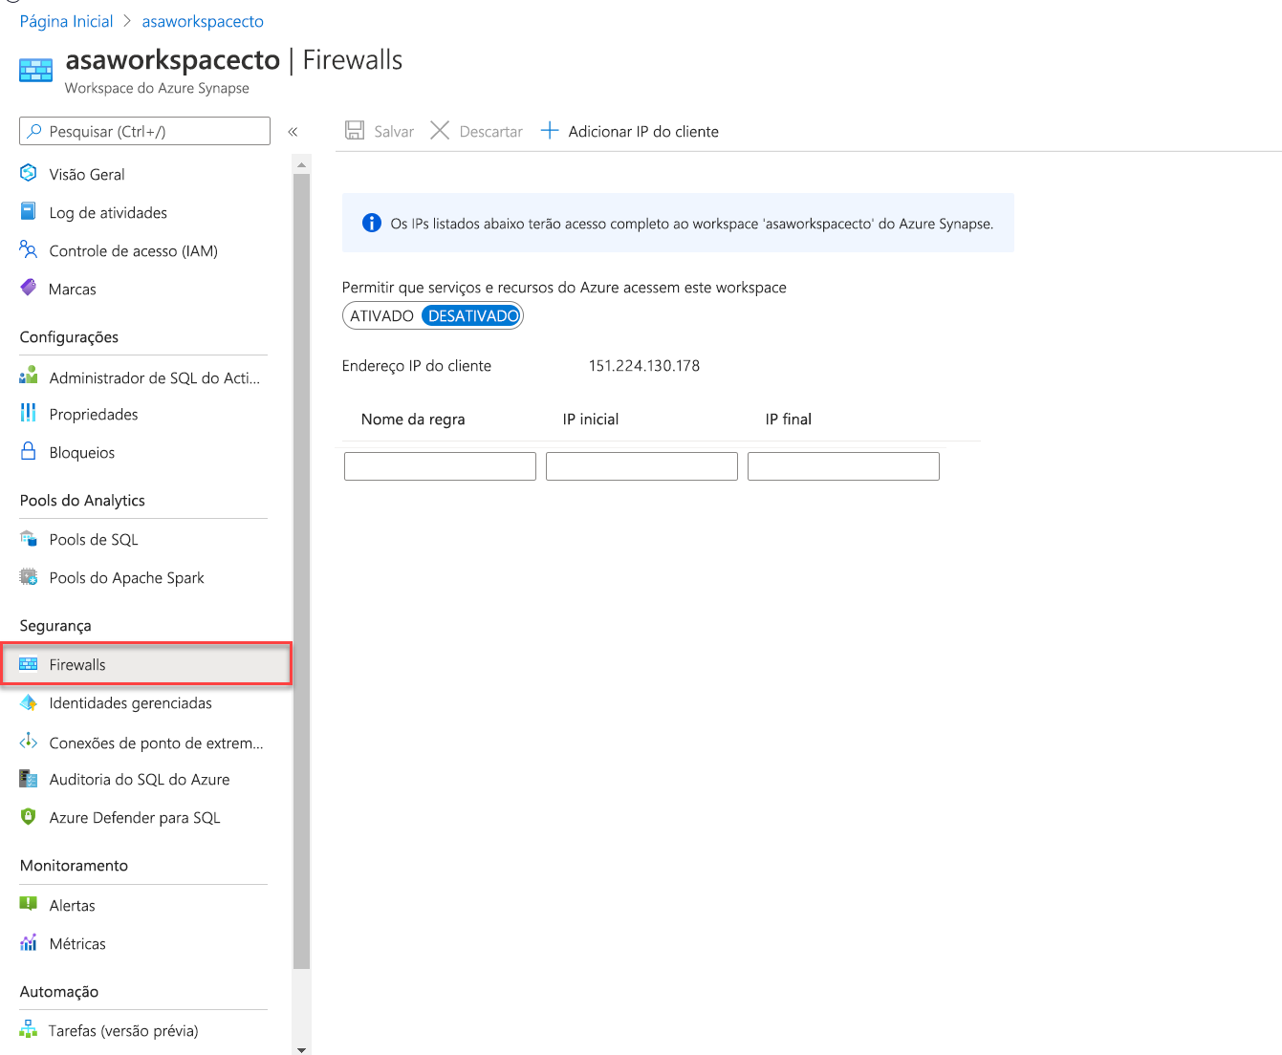The width and height of the screenshot is (1282, 1055).
Task: Click the Identidades gerenciadas icon
Action: coord(29,702)
